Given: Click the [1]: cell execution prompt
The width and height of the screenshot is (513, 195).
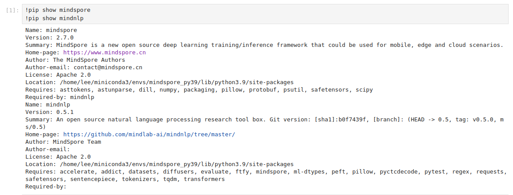Looking at the screenshot, I should pyautogui.click(x=13, y=10).
